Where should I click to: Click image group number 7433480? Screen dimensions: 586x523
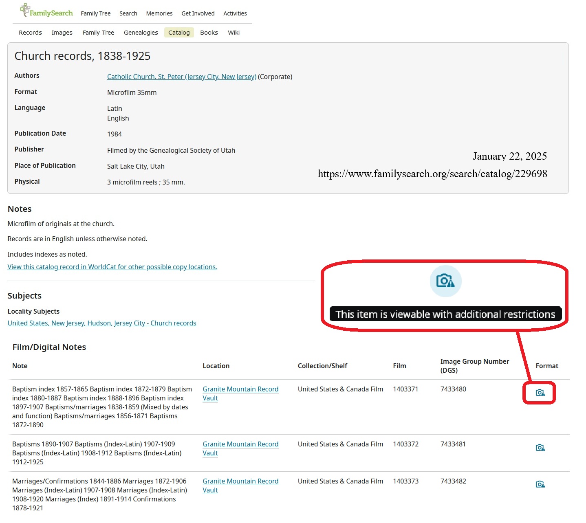[453, 389]
